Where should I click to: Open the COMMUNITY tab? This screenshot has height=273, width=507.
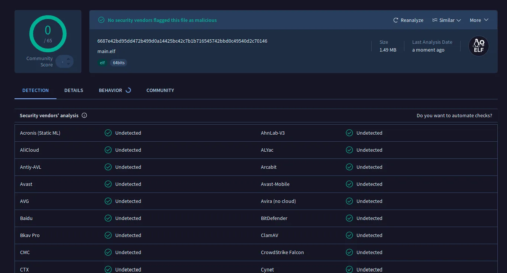pos(160,90)
